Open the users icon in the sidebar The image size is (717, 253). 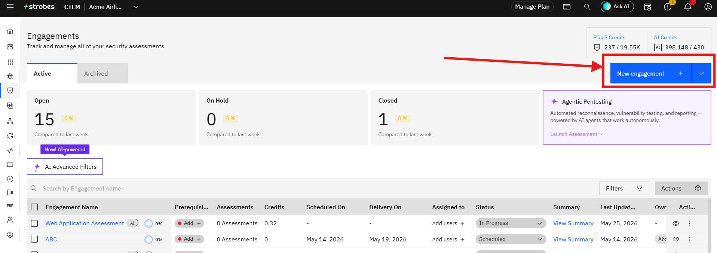pos(10,220)
